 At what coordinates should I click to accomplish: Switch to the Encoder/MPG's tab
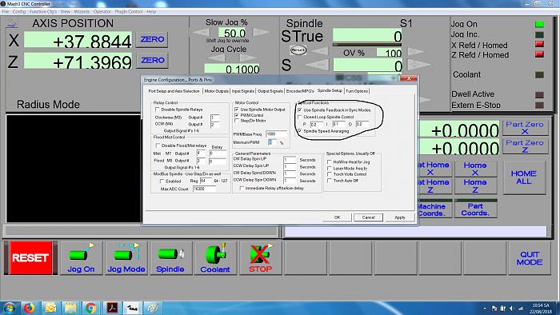coord(300,91)
